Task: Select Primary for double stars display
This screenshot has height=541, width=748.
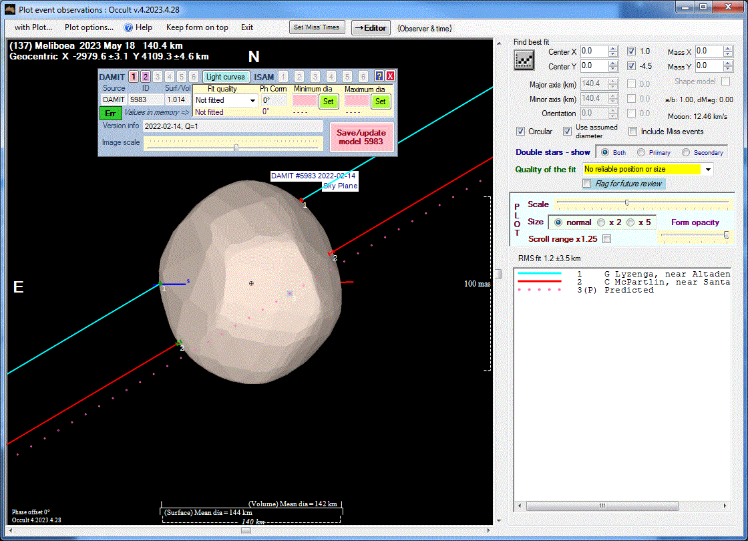Action: pos(641,152)
